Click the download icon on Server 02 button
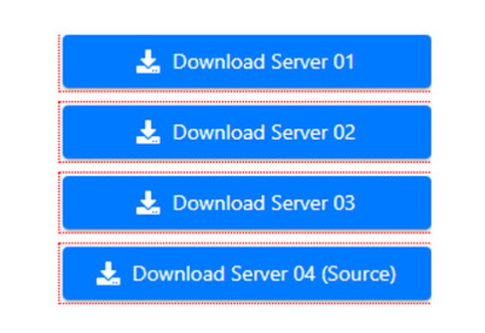Viewport: 485px width, 333px height. tap(148, 132)
